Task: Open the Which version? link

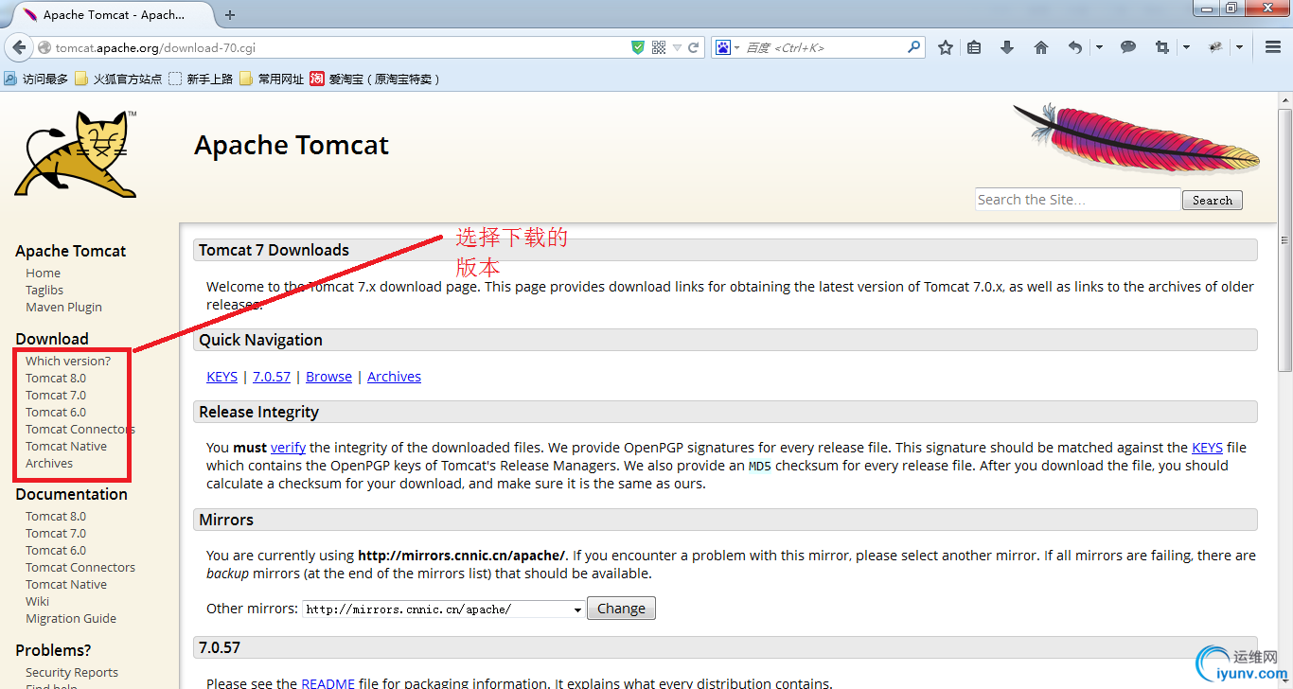Action: pyautogui.click(x=68, y=361)
